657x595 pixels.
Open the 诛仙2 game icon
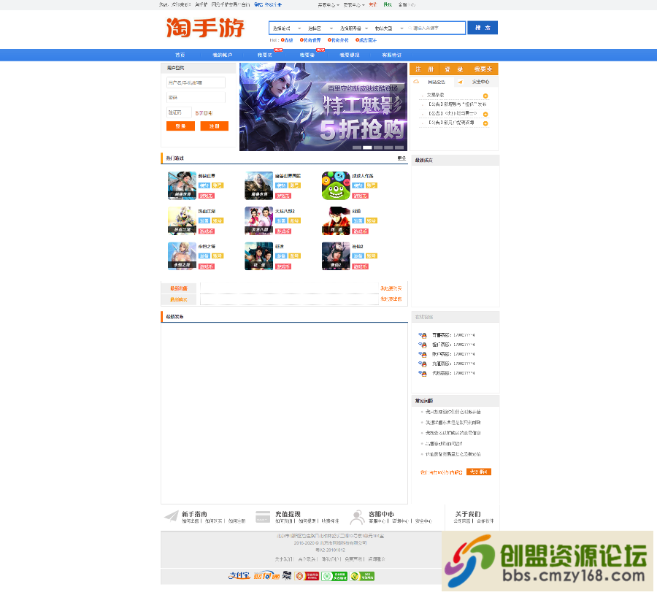pos(336,256)
